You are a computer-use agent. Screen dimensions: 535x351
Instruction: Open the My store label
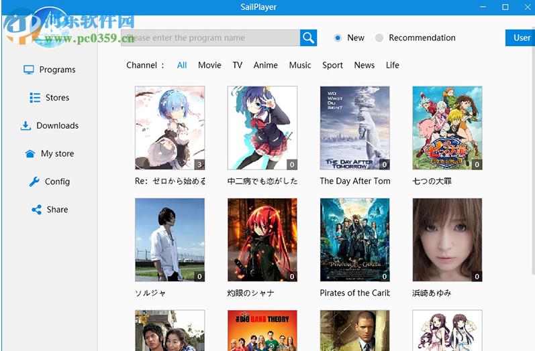pyautogui.click(x=57, y=153)
